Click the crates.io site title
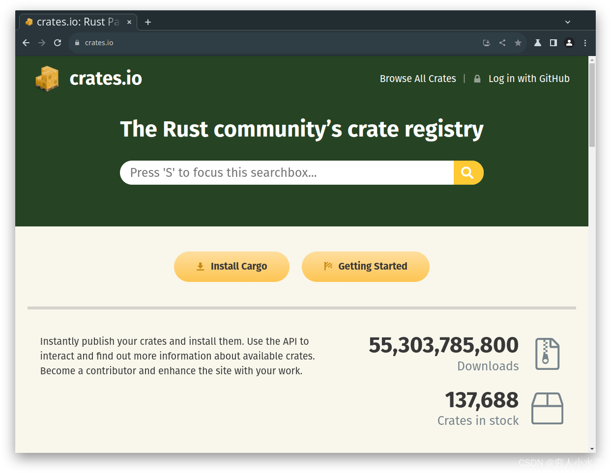Viewport: 611px width, 473px height. point(106,79)
